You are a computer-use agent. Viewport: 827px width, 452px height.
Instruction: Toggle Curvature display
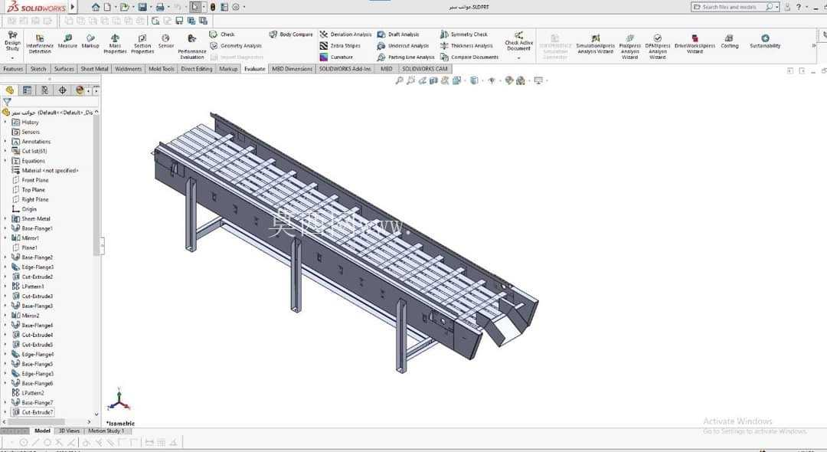coord(336,57)
